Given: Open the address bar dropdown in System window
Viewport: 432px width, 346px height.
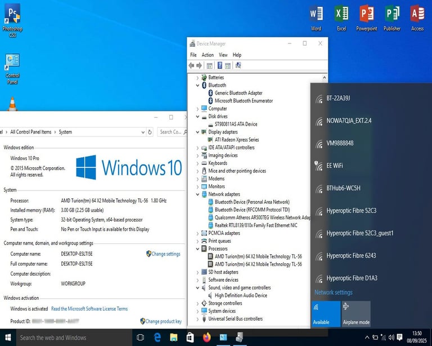Looking at the screenshot, I should (143, 132).
